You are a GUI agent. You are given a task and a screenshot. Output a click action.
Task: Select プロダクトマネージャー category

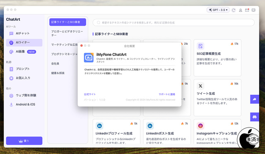[64, 54]
